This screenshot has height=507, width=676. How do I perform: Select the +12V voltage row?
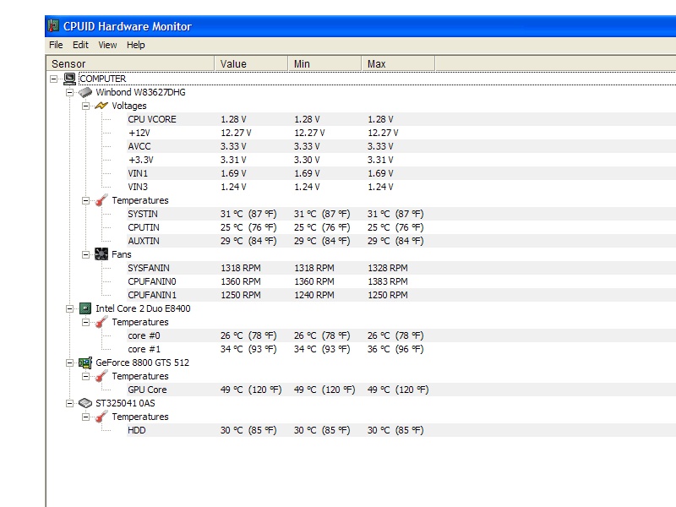(x=401, y=133)
